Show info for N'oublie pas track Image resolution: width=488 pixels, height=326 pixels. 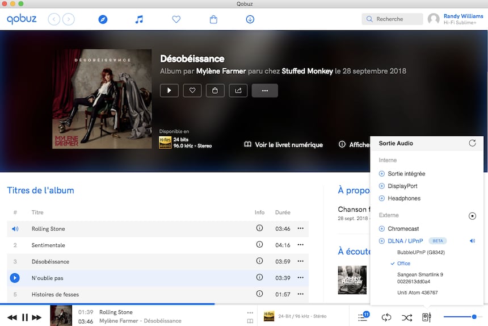coord(259,277)
